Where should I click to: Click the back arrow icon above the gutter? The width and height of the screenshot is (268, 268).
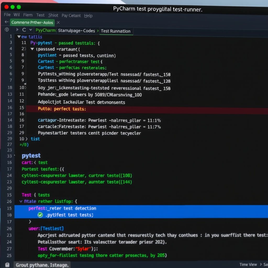6,22
